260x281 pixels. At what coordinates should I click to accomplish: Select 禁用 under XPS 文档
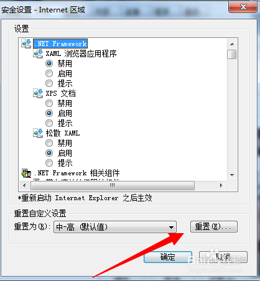tap(49, 103)
